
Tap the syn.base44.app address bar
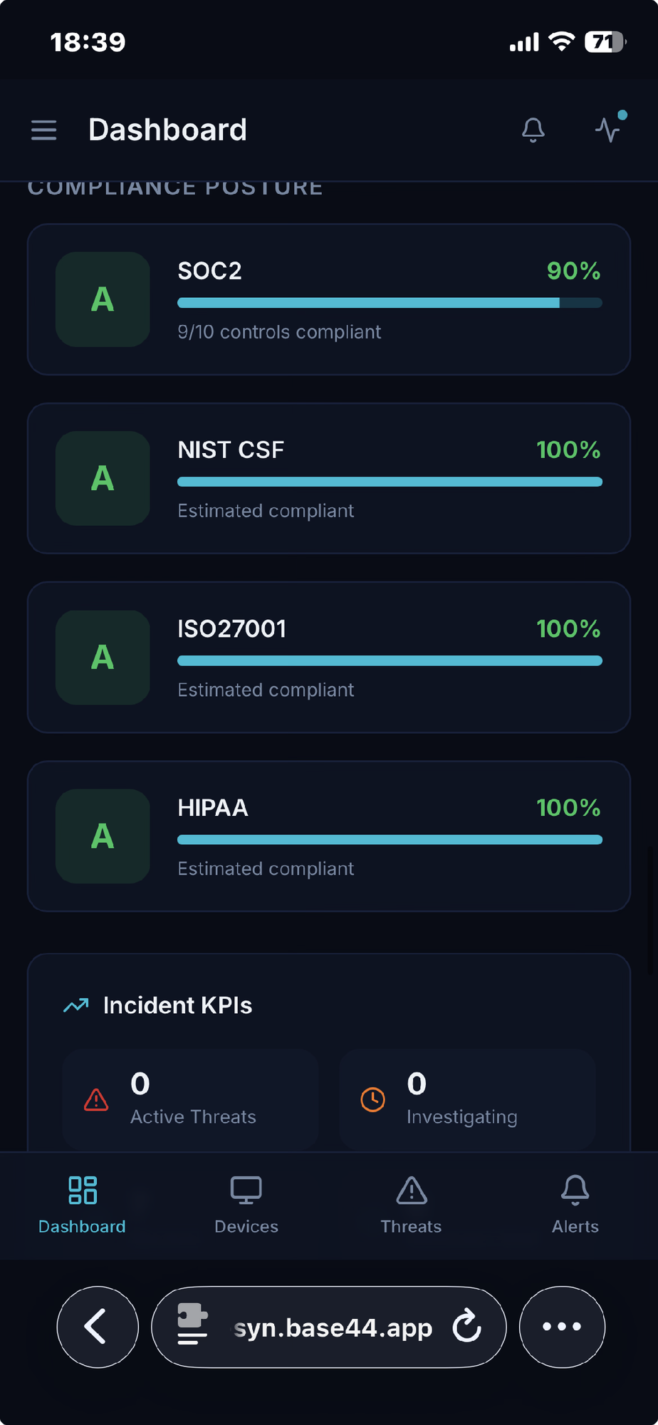[x=333, y=1328]
